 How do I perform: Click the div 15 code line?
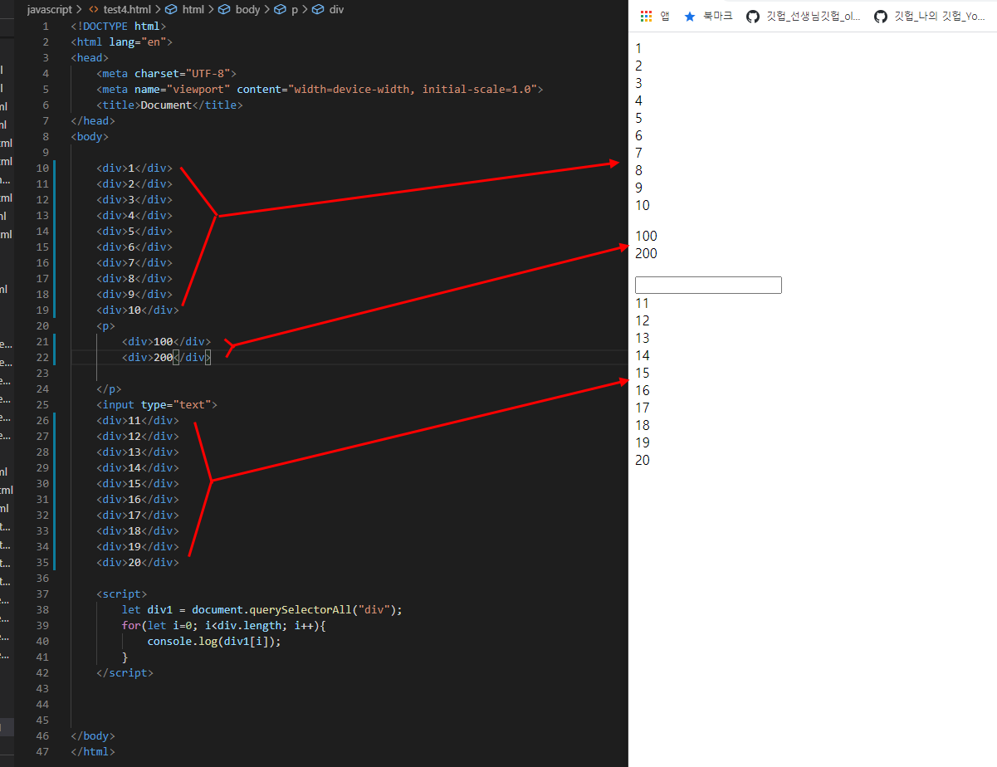tap(138, 483)
